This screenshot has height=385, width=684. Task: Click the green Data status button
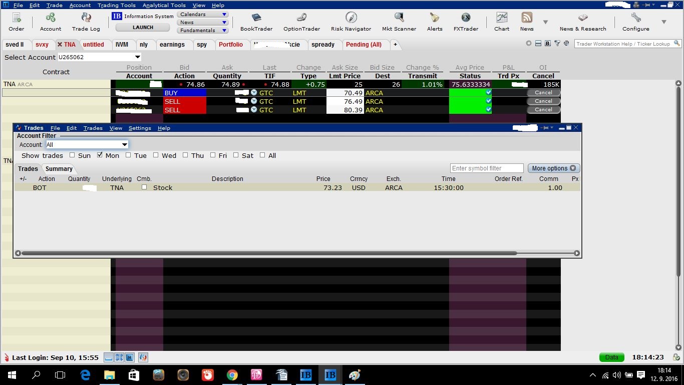[x=612, y=357]
